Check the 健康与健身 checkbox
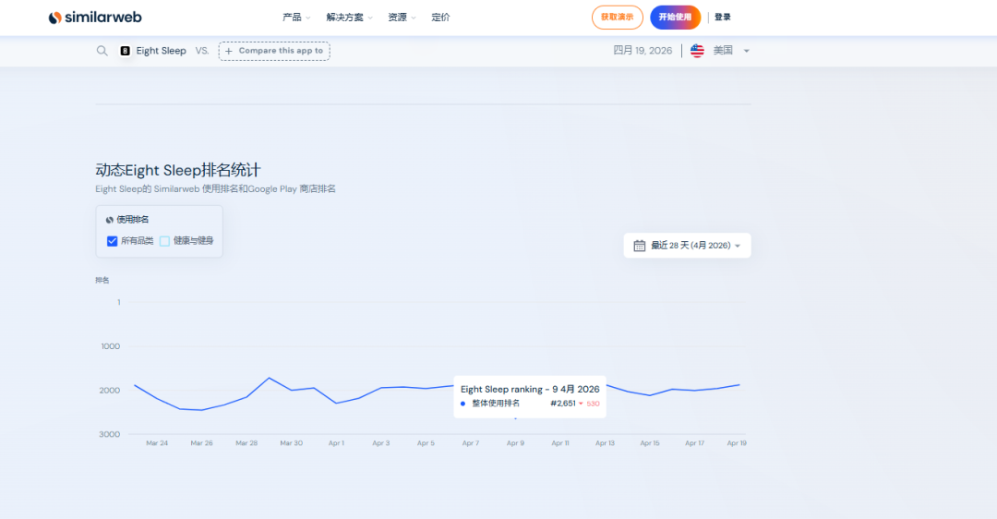The height and width of the screenshot is (519, 997). coord(164,241)
